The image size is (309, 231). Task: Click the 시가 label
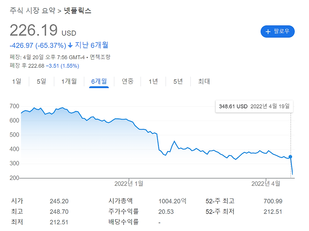(17, 201)
